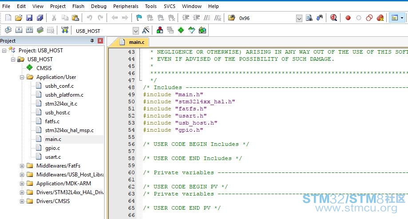This screenshot has width=408, height=219.
Task: Select stm32l4xx_hal_msp.c file
Action: point(69,130)
